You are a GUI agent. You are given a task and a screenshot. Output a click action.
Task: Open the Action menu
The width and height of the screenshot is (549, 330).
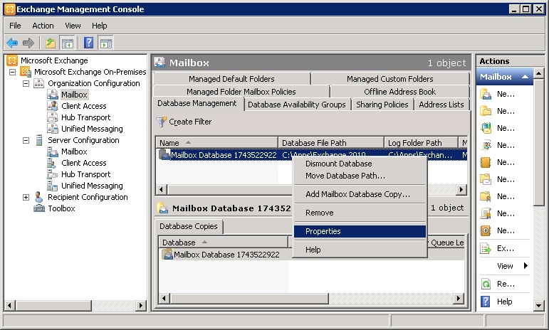click(43, 26)
